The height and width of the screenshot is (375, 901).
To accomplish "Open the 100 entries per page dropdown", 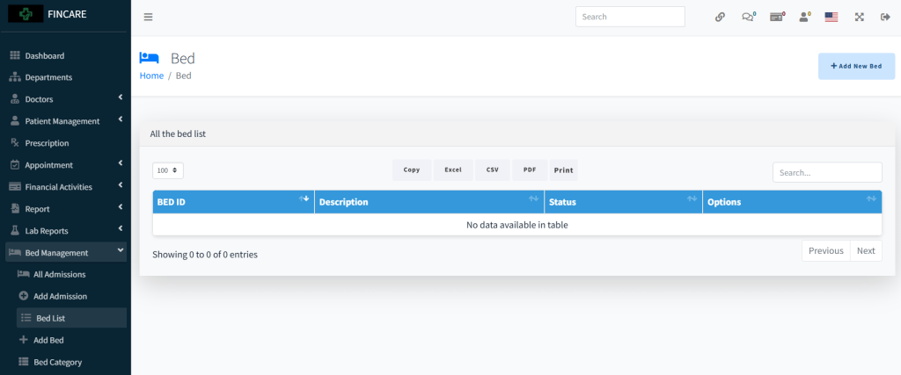I will pyautogui.click(x=168, y=170).
